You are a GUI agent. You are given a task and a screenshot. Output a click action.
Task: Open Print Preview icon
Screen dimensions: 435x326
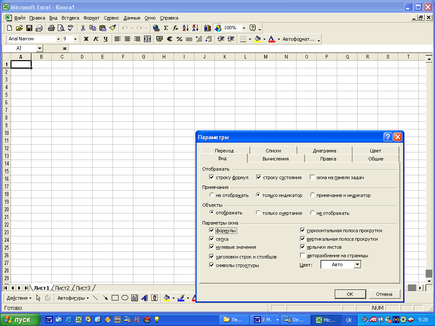tap(61, 28)
